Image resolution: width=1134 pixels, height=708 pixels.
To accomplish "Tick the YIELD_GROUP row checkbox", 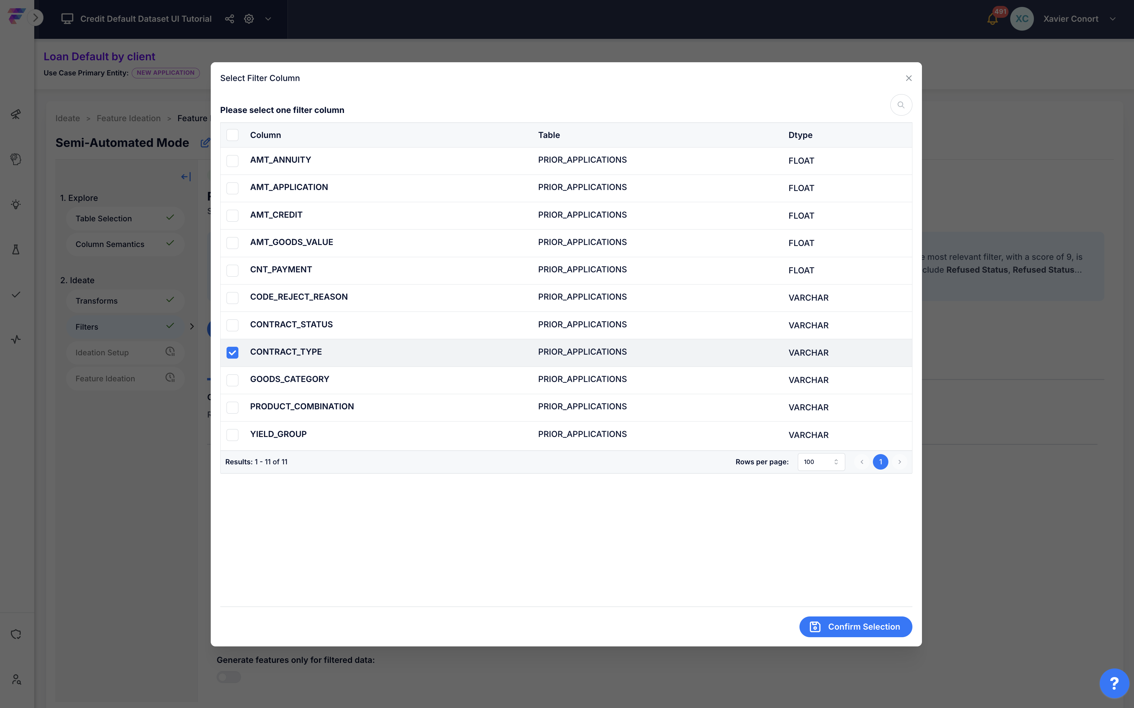I will tap(232, 435).
